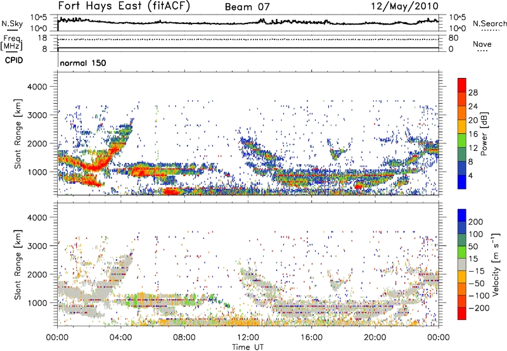
Task: Click the date '12/May/2010'
Action: [405, 6]
